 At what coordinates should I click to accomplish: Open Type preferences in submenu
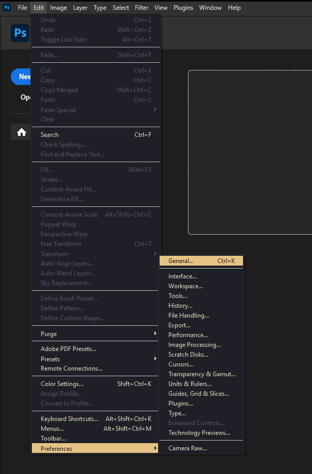201,413
